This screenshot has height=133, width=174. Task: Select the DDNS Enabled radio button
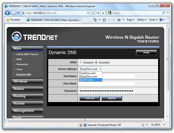tap(81, 63)
